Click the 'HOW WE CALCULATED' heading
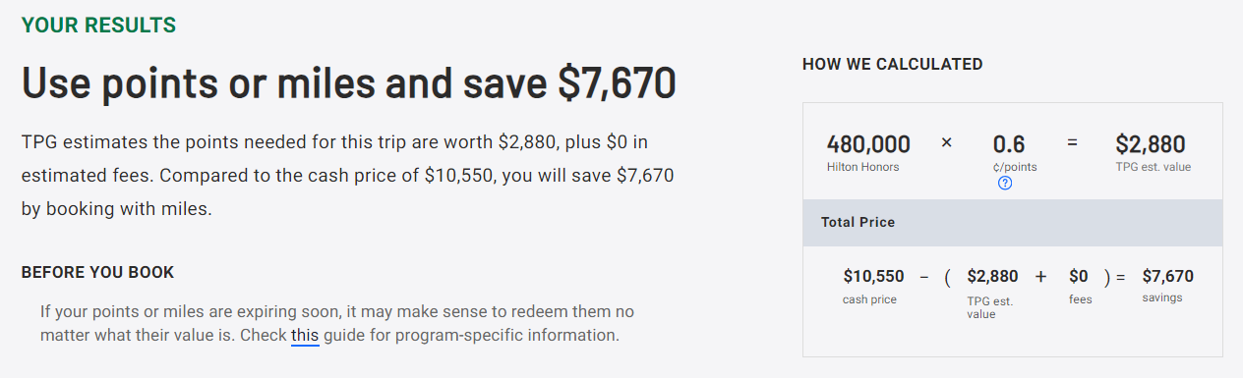The height and width of the screenshot is (378, 1243). (x=892, y=65)
